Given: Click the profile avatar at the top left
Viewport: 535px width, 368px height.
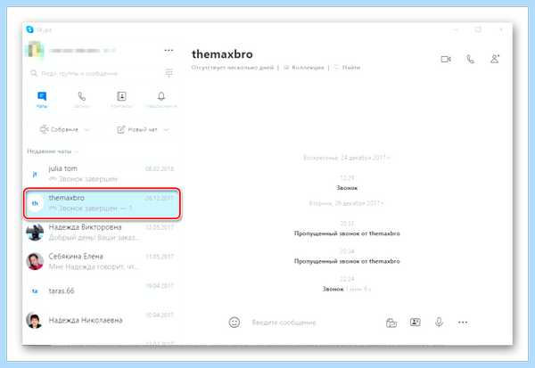Looking at the screenshot, I should [x=35, y=51].
